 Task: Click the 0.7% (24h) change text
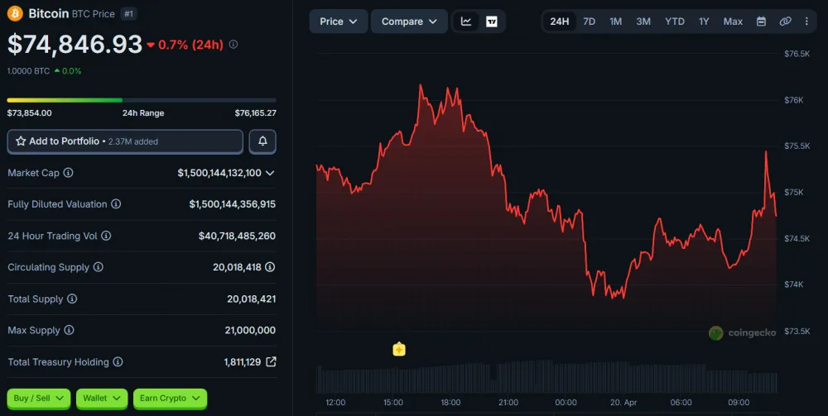(190, 45)
